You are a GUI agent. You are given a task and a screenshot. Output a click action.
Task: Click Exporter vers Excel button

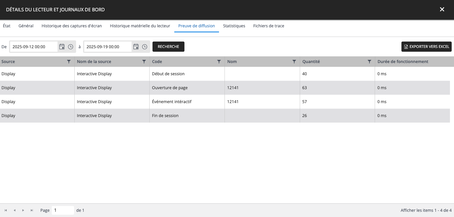(426, 47)
